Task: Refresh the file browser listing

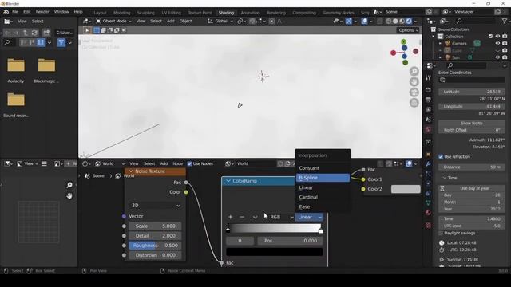Action: [34, 33]
